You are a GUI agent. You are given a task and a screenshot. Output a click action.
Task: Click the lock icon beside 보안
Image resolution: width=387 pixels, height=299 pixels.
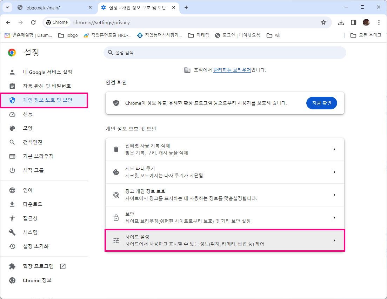click(116, 218)
